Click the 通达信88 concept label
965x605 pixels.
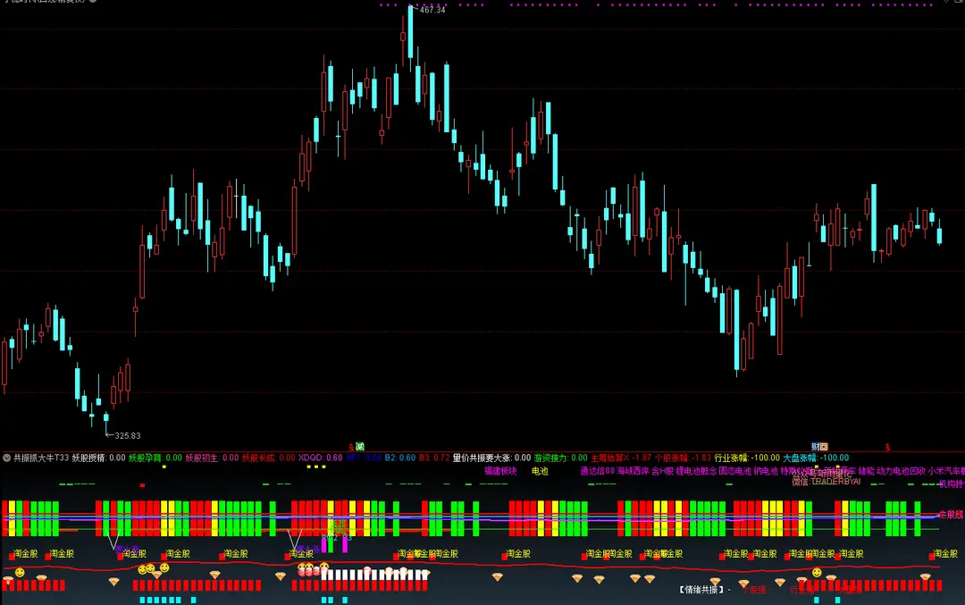pos(598,471)
